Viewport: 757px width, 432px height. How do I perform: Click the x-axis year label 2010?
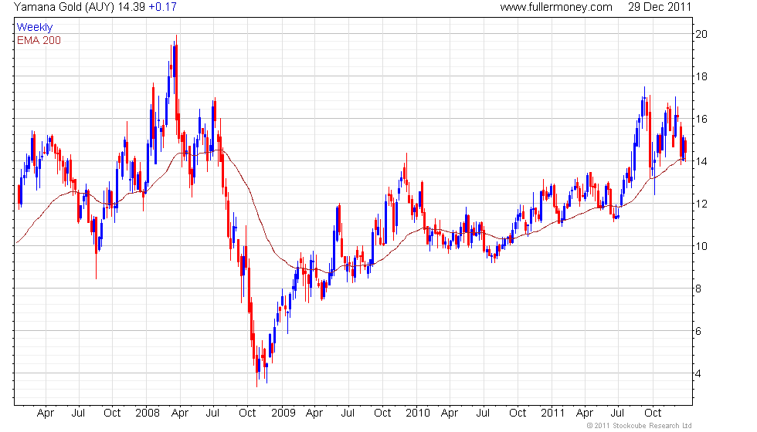coord(418,413)
